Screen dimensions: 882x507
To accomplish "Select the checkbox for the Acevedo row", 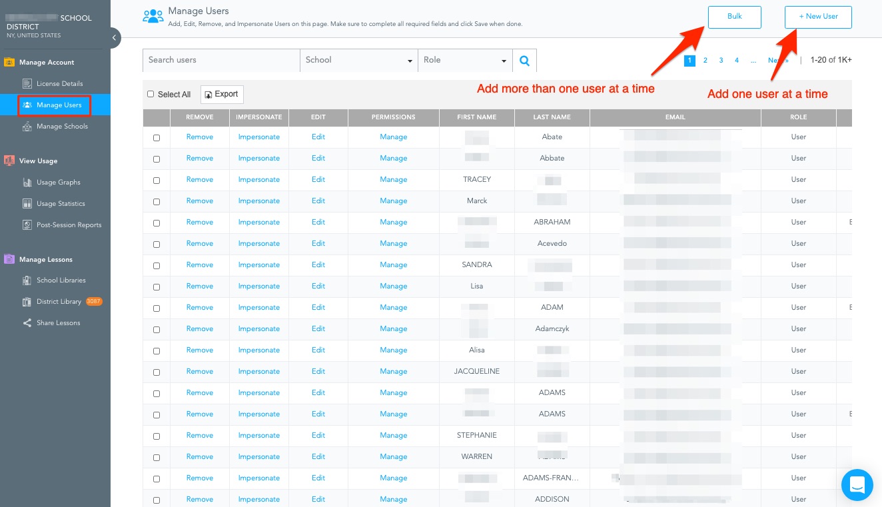I will point(157,245).
